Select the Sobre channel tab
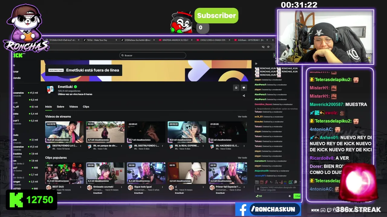Image resolution: width=387 pixels, height=217 pixels. tap(60, 107)
